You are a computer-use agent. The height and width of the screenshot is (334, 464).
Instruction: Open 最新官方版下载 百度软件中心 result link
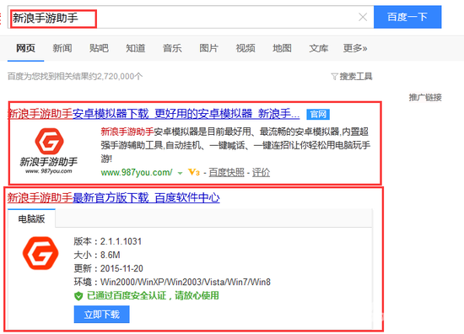(x=114, y=197)
